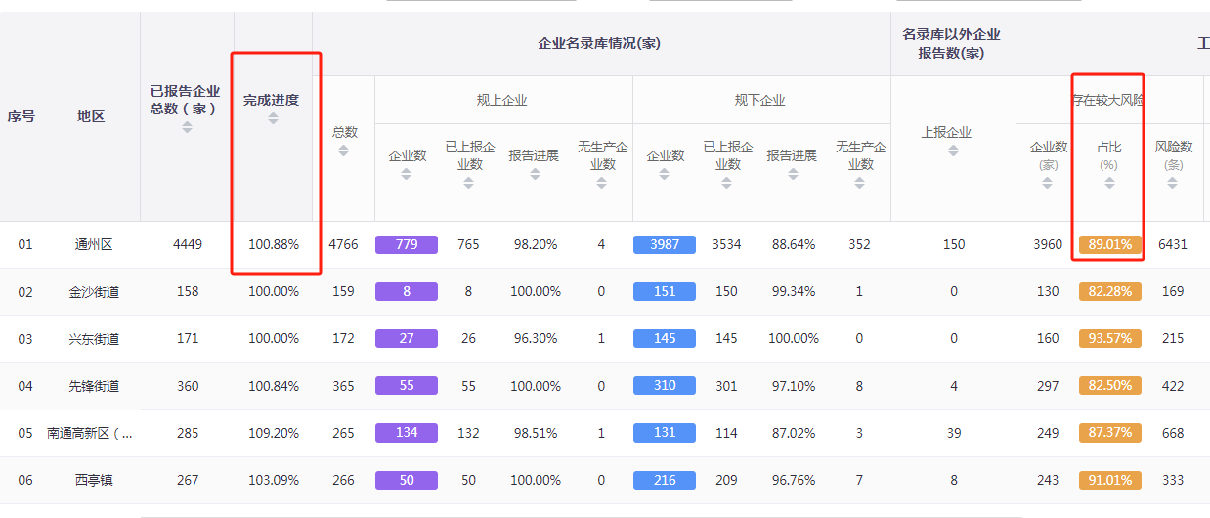Sort by 风险数(条) using its arrows
Screen dimensions: 1210x518
(1173, 183)
